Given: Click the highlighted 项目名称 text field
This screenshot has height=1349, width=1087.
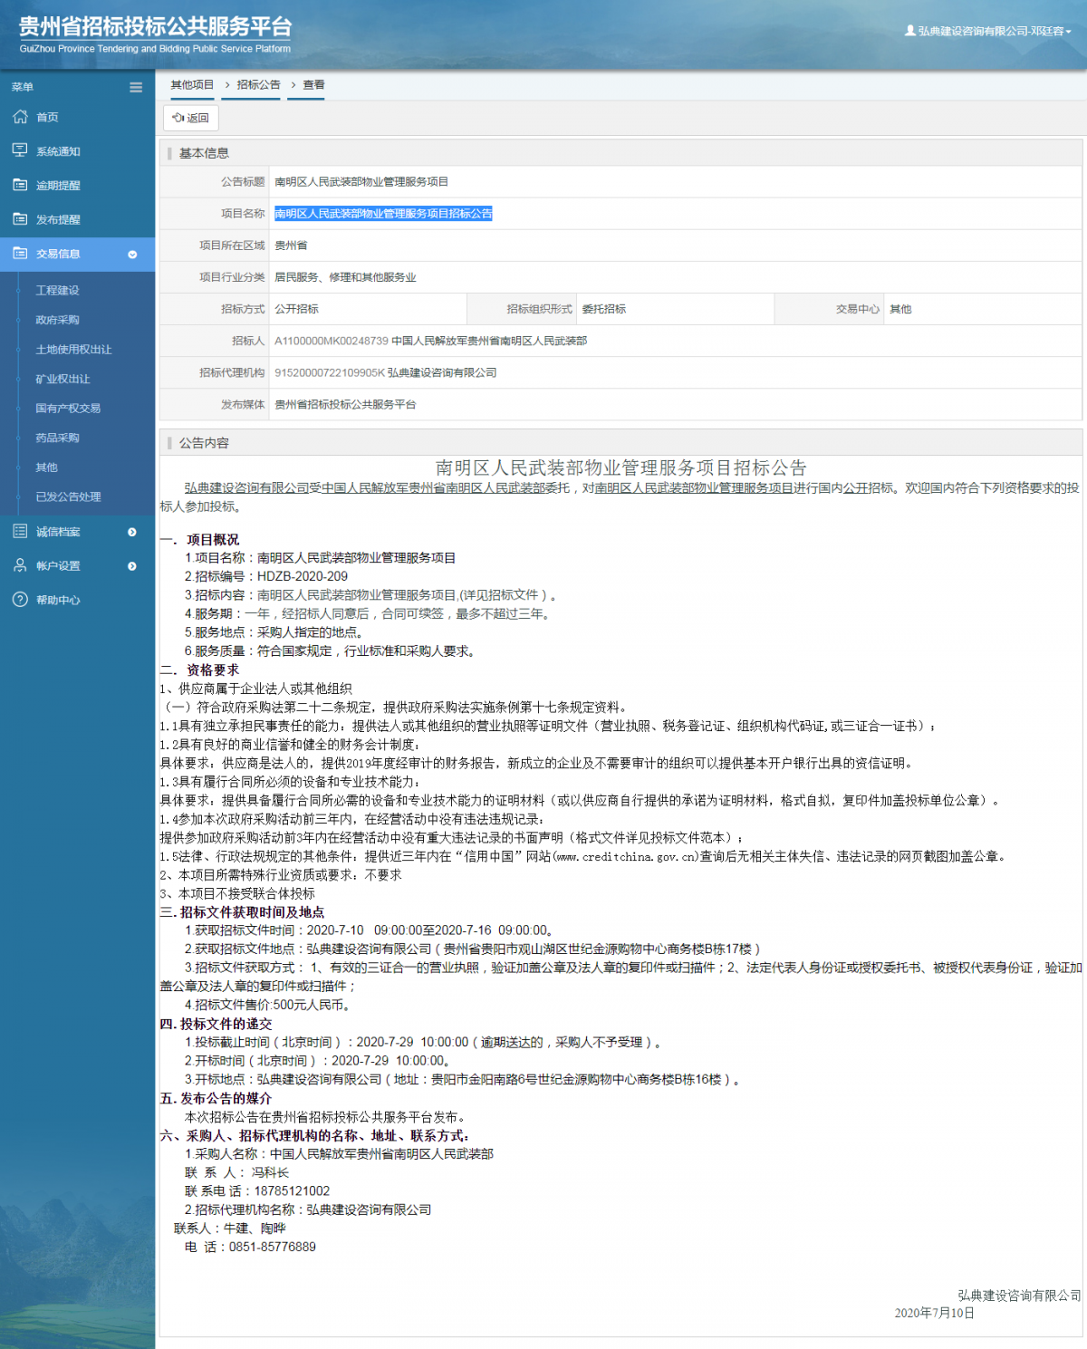Looking at the screenshot, I should 383,214.
